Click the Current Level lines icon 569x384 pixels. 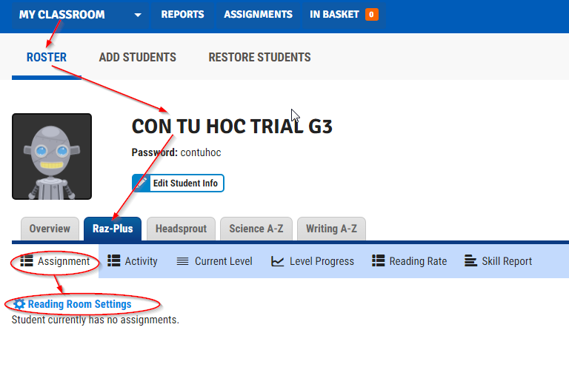click(x=182, y=261)
